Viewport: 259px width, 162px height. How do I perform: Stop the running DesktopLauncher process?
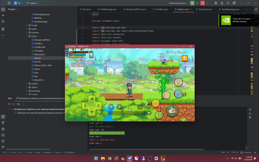click(x=202, y=3)
